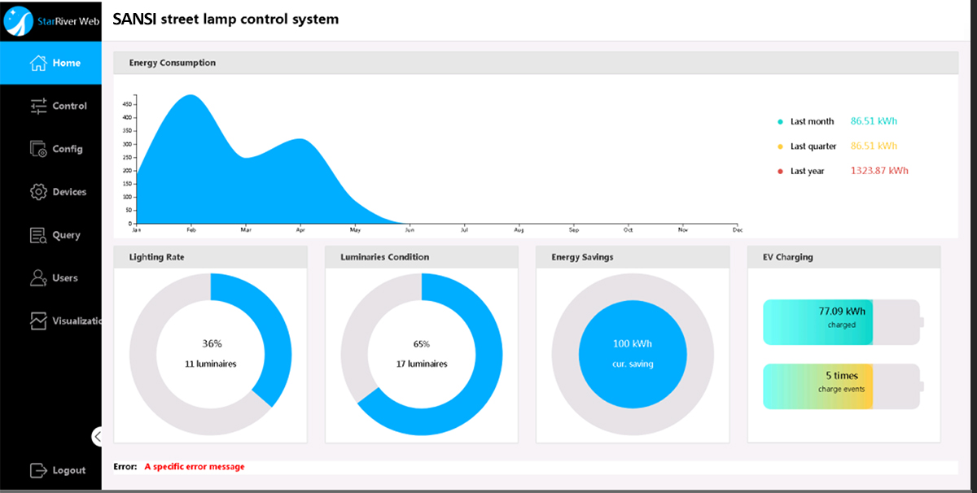The height and width of the screenshot is (493, 977).
Task: Click the red dot beside Last year
Action: pos(780,171)
